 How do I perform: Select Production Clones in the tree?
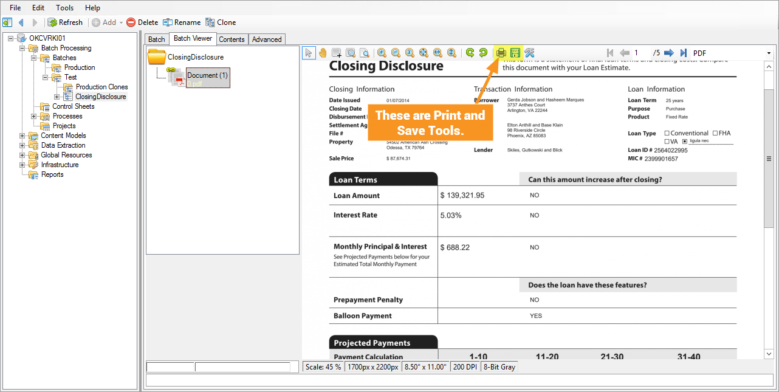coord(101,87)
